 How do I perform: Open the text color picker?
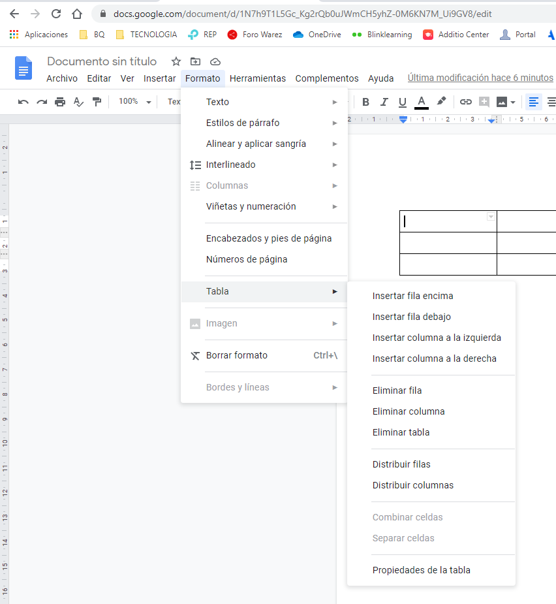[x=422, y=102]
